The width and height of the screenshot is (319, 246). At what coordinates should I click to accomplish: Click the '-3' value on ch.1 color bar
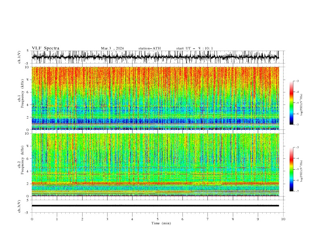(x=297, y=81)
